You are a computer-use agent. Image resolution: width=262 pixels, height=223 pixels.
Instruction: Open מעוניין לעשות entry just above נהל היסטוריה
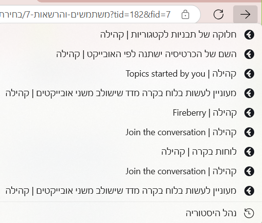click(x=131, y=191)
